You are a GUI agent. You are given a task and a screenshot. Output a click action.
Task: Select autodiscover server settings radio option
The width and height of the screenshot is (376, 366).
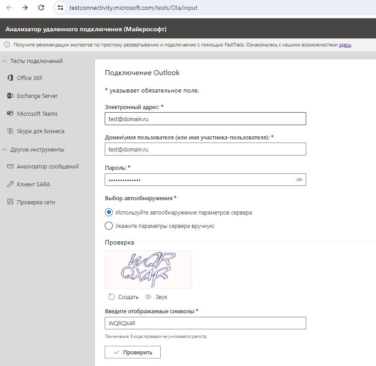(108, 212)
